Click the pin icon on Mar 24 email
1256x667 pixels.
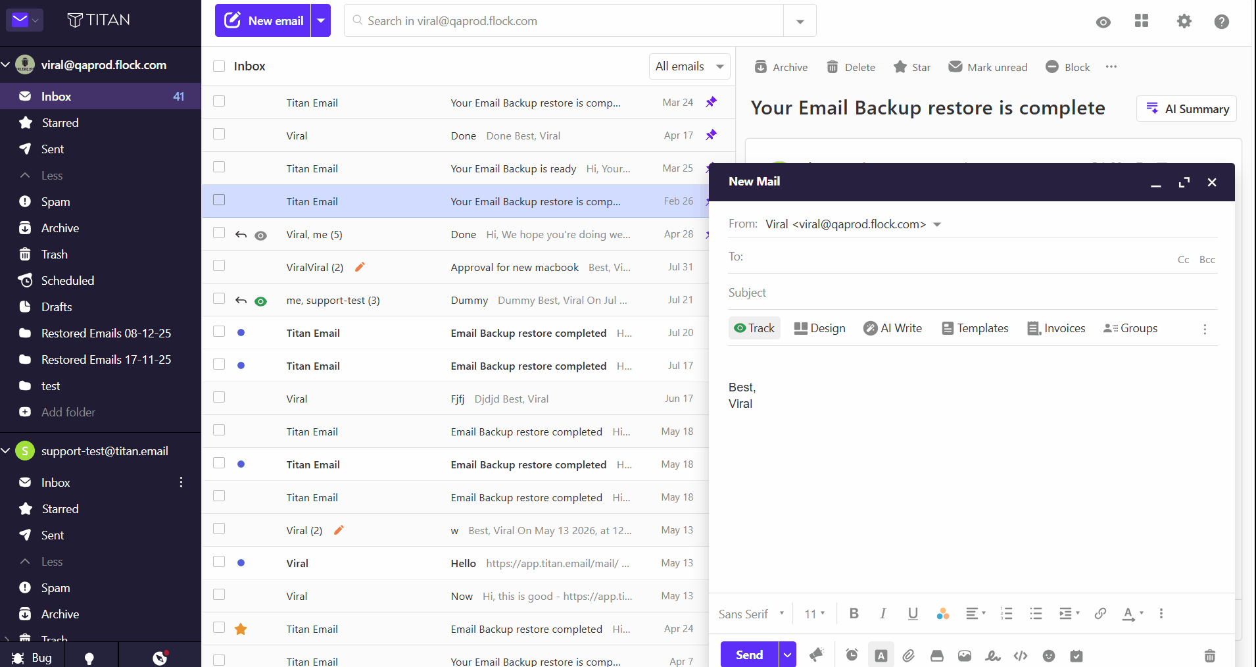tap(711, 102)
